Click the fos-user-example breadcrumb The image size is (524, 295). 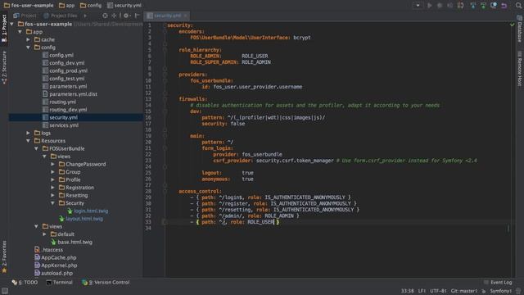pos(29,6)
